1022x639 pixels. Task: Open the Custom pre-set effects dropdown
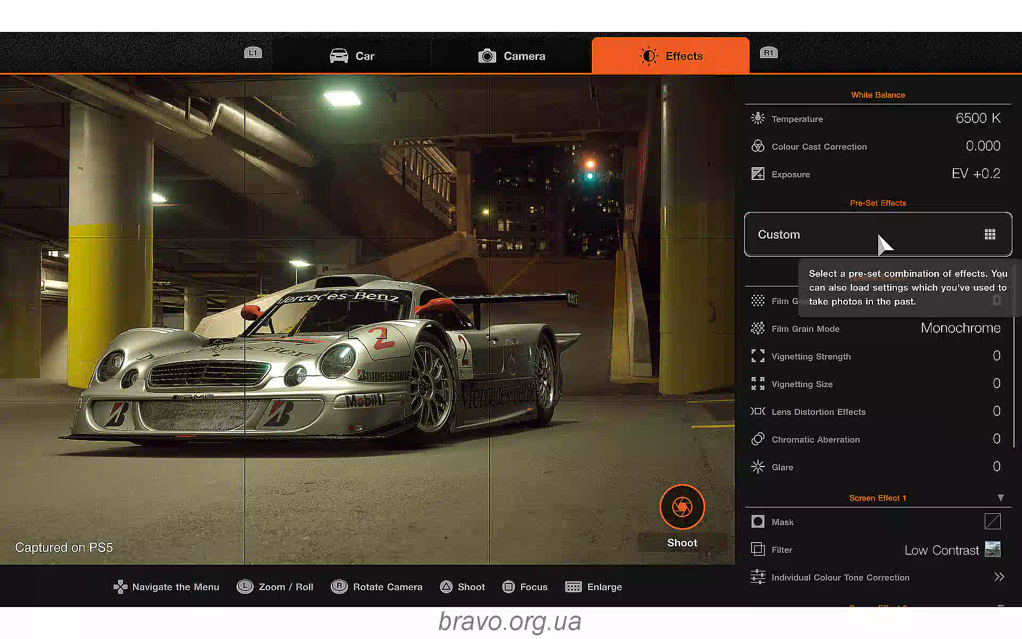point(877,235)
